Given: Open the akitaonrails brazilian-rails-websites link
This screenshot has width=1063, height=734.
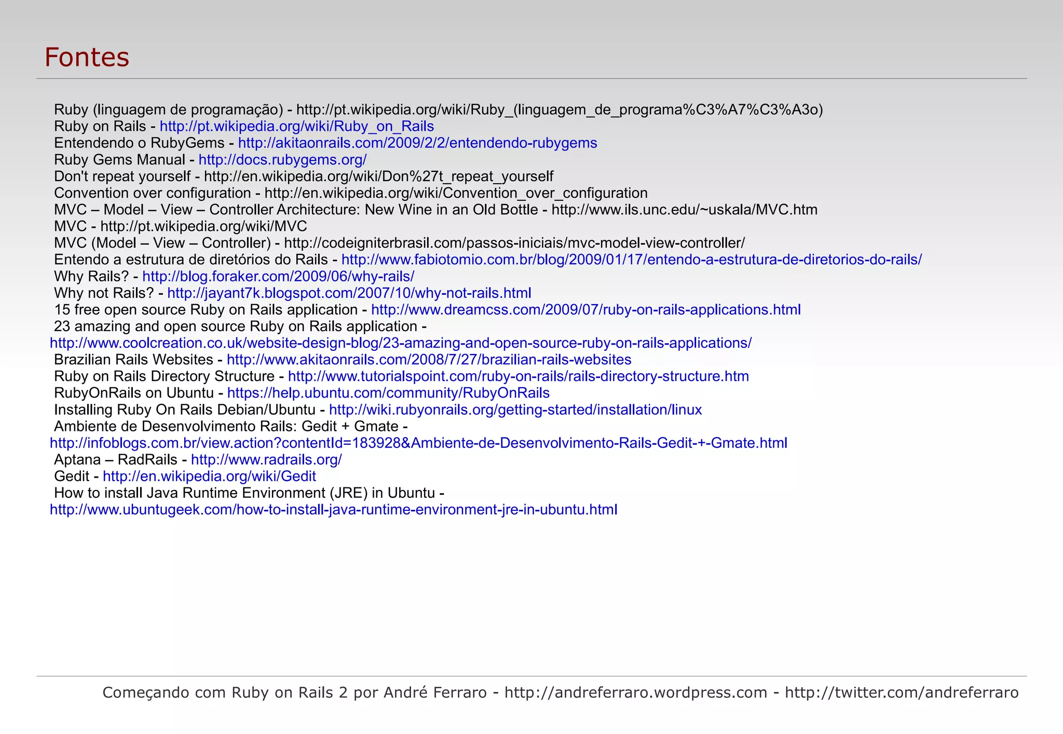Looking at the screenshot, I should tap(429, 359).
